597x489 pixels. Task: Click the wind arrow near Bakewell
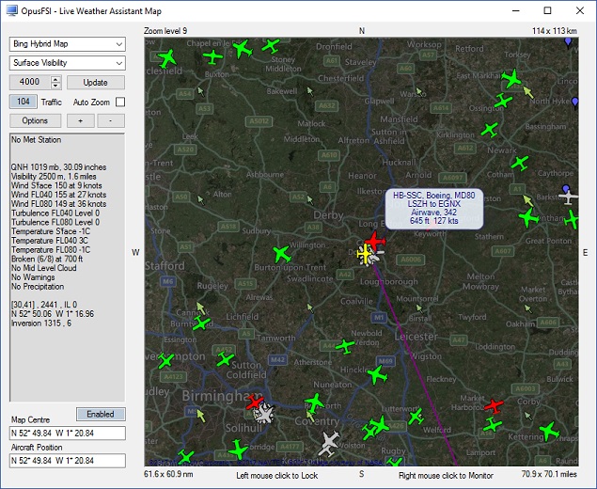coord(310,91)
